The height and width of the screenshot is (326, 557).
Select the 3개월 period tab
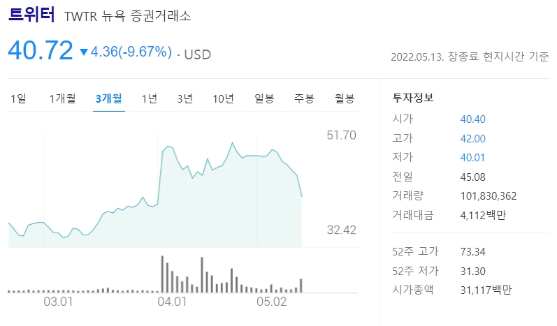pyautogui.click(x=109, y=98)
